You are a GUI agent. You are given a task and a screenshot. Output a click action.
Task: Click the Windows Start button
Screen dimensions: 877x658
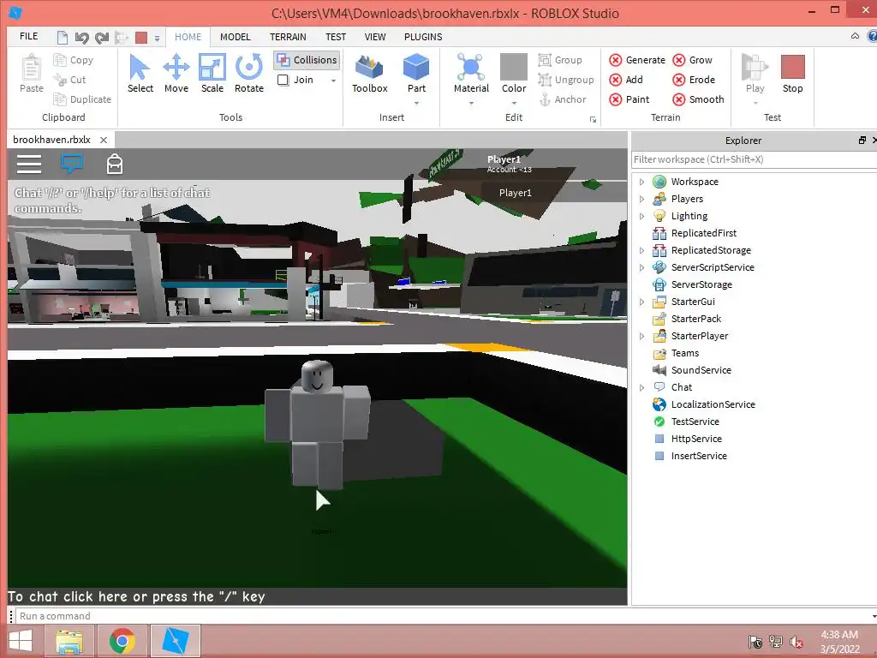21,641
